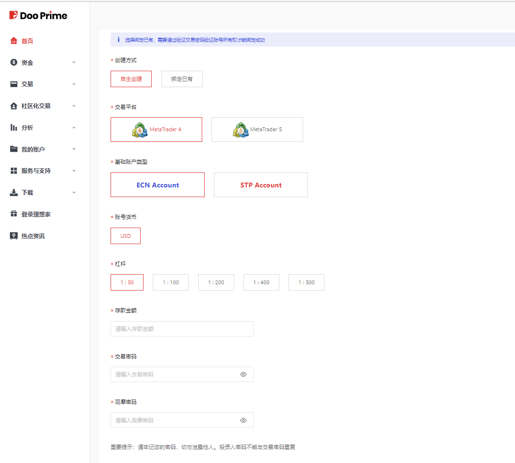Image resolution: width=515 pixels, height=463 pixels.
Task: Select the MetaTrader 5 platform
Action: (x=257, y=129)
